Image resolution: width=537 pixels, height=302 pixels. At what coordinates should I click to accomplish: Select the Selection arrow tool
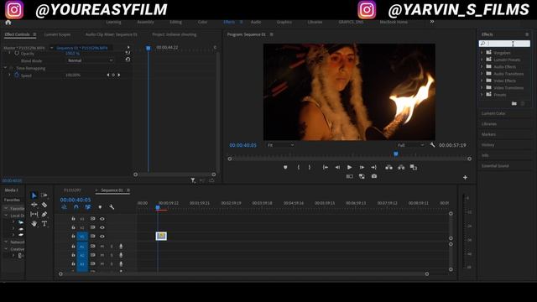[34, 195]
